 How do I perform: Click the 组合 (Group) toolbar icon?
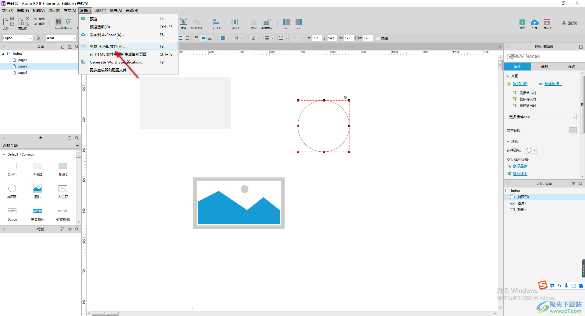point(183,23)
